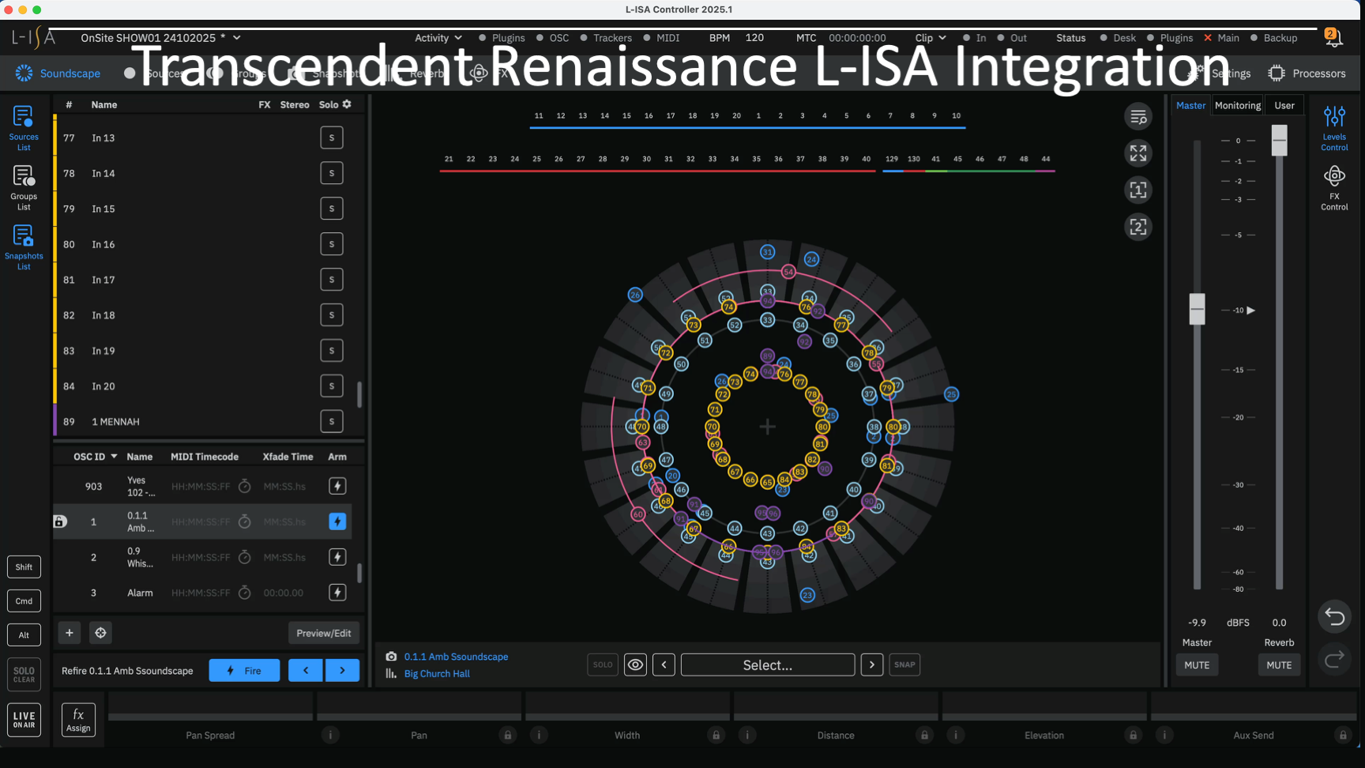Open the Groups List panel
This screenshot has height=768, width=1365.
pyautogui.click(x=24, y=187)
